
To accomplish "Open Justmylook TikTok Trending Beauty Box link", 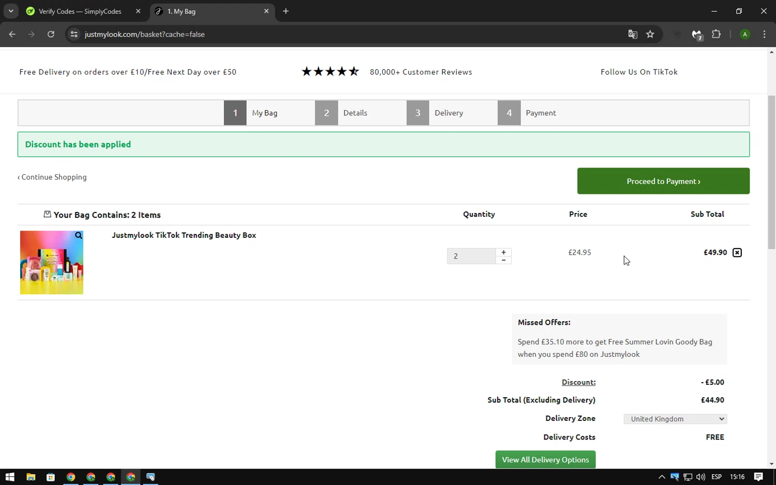I will 184,235.
